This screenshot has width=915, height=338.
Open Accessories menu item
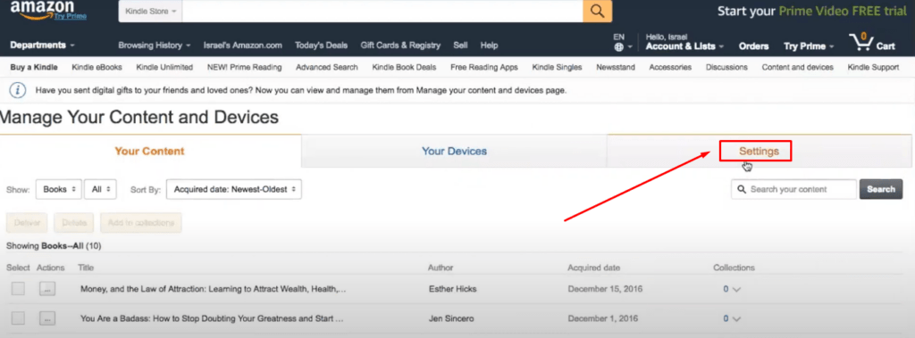(670, 67)
